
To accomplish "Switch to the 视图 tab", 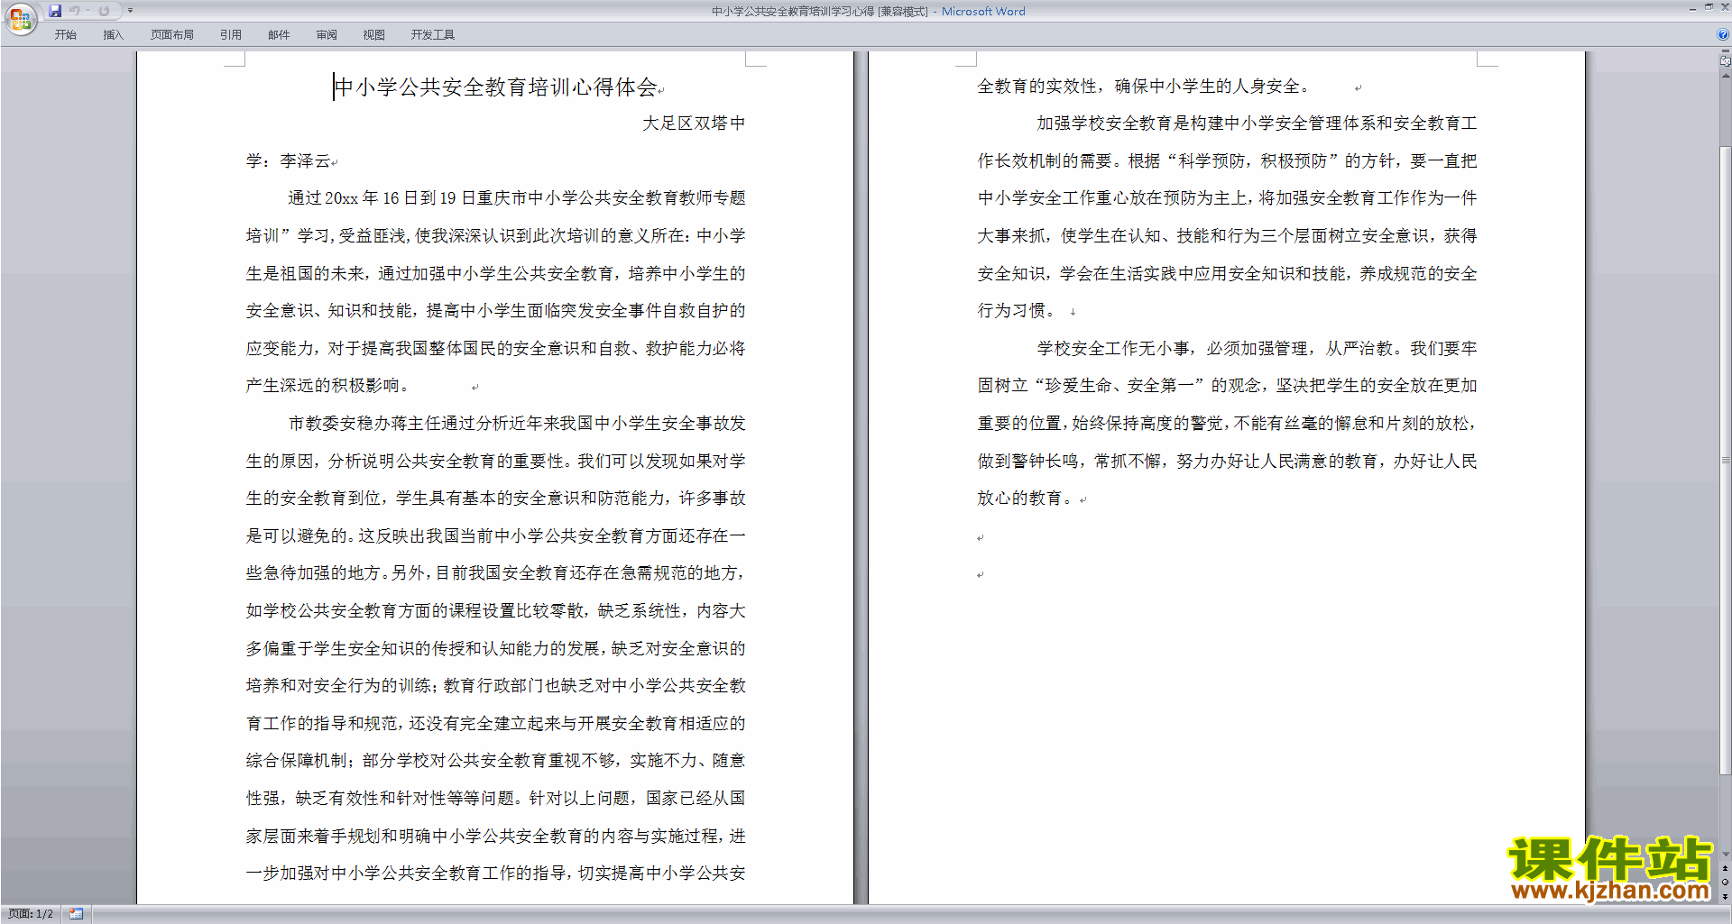I will click(374, 35).
